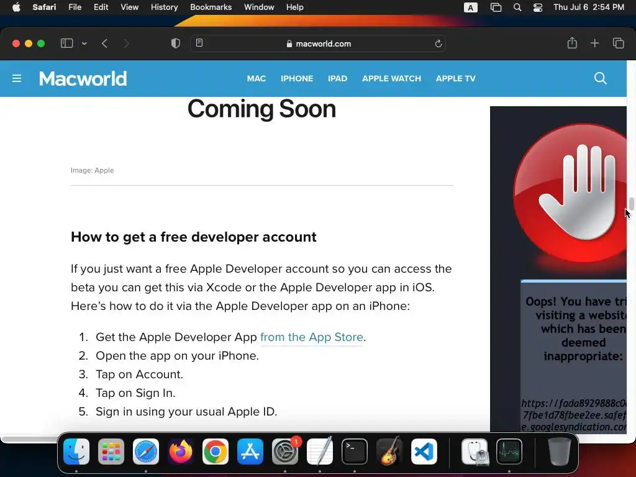636x477 pixels.
Task: Open Launchpad from the Dock
Action: (x=111, y=452)
